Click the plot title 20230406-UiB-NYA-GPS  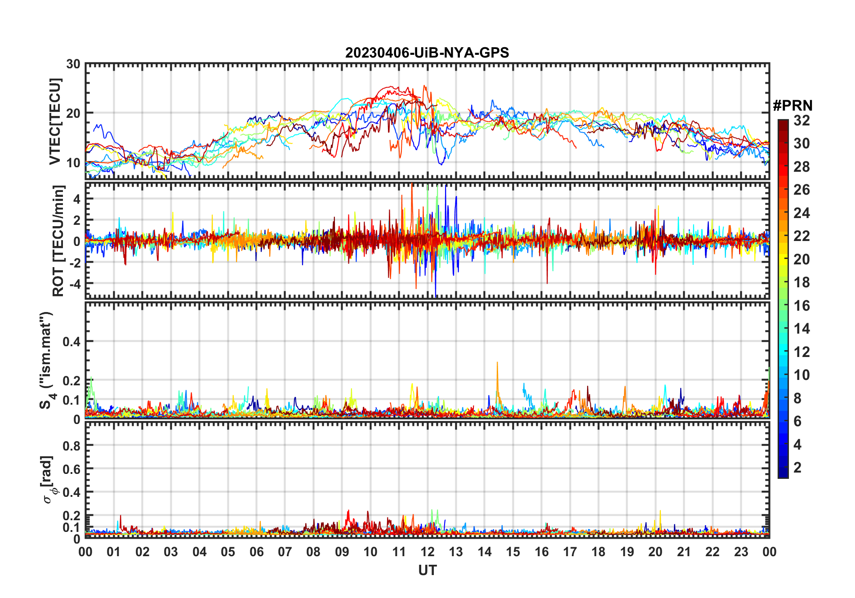[x=427, y=53]
